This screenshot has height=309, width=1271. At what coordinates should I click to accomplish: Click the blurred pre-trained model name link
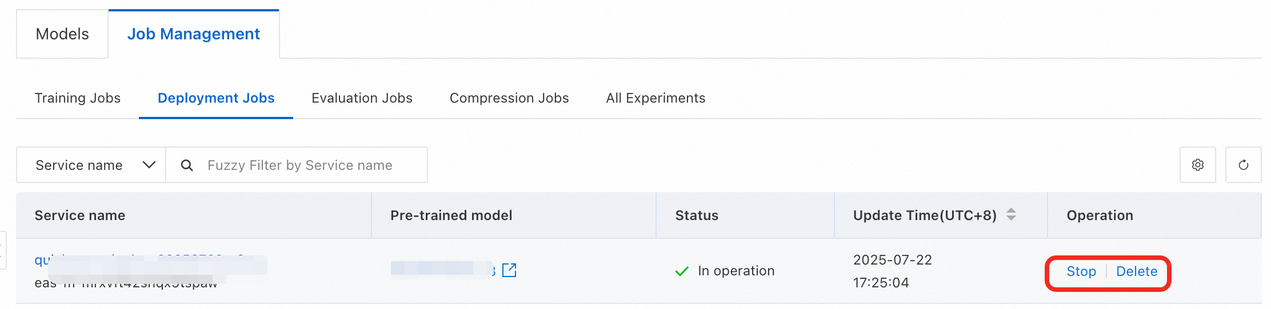click(441, 269)
